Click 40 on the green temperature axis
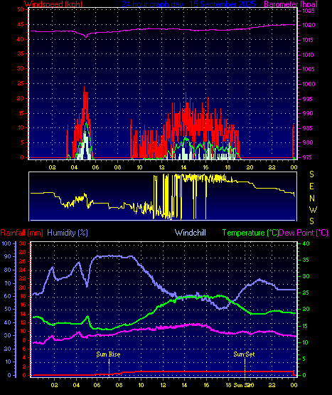The width and height of the screenshot is (332, 395). (x=306, y=243)
